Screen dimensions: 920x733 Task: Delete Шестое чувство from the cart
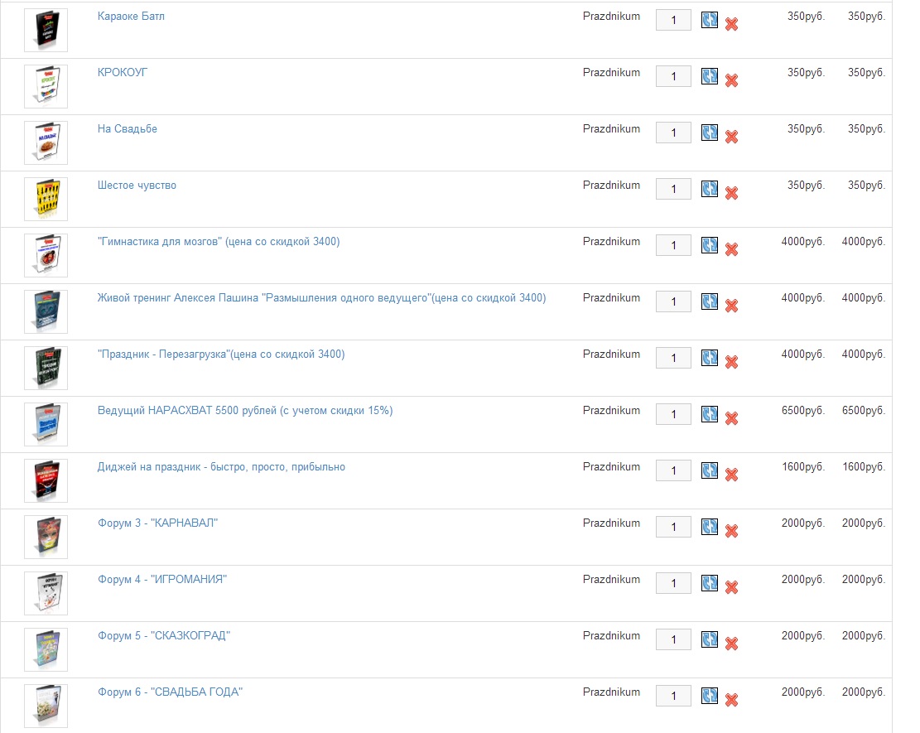[x=731, y=193]
